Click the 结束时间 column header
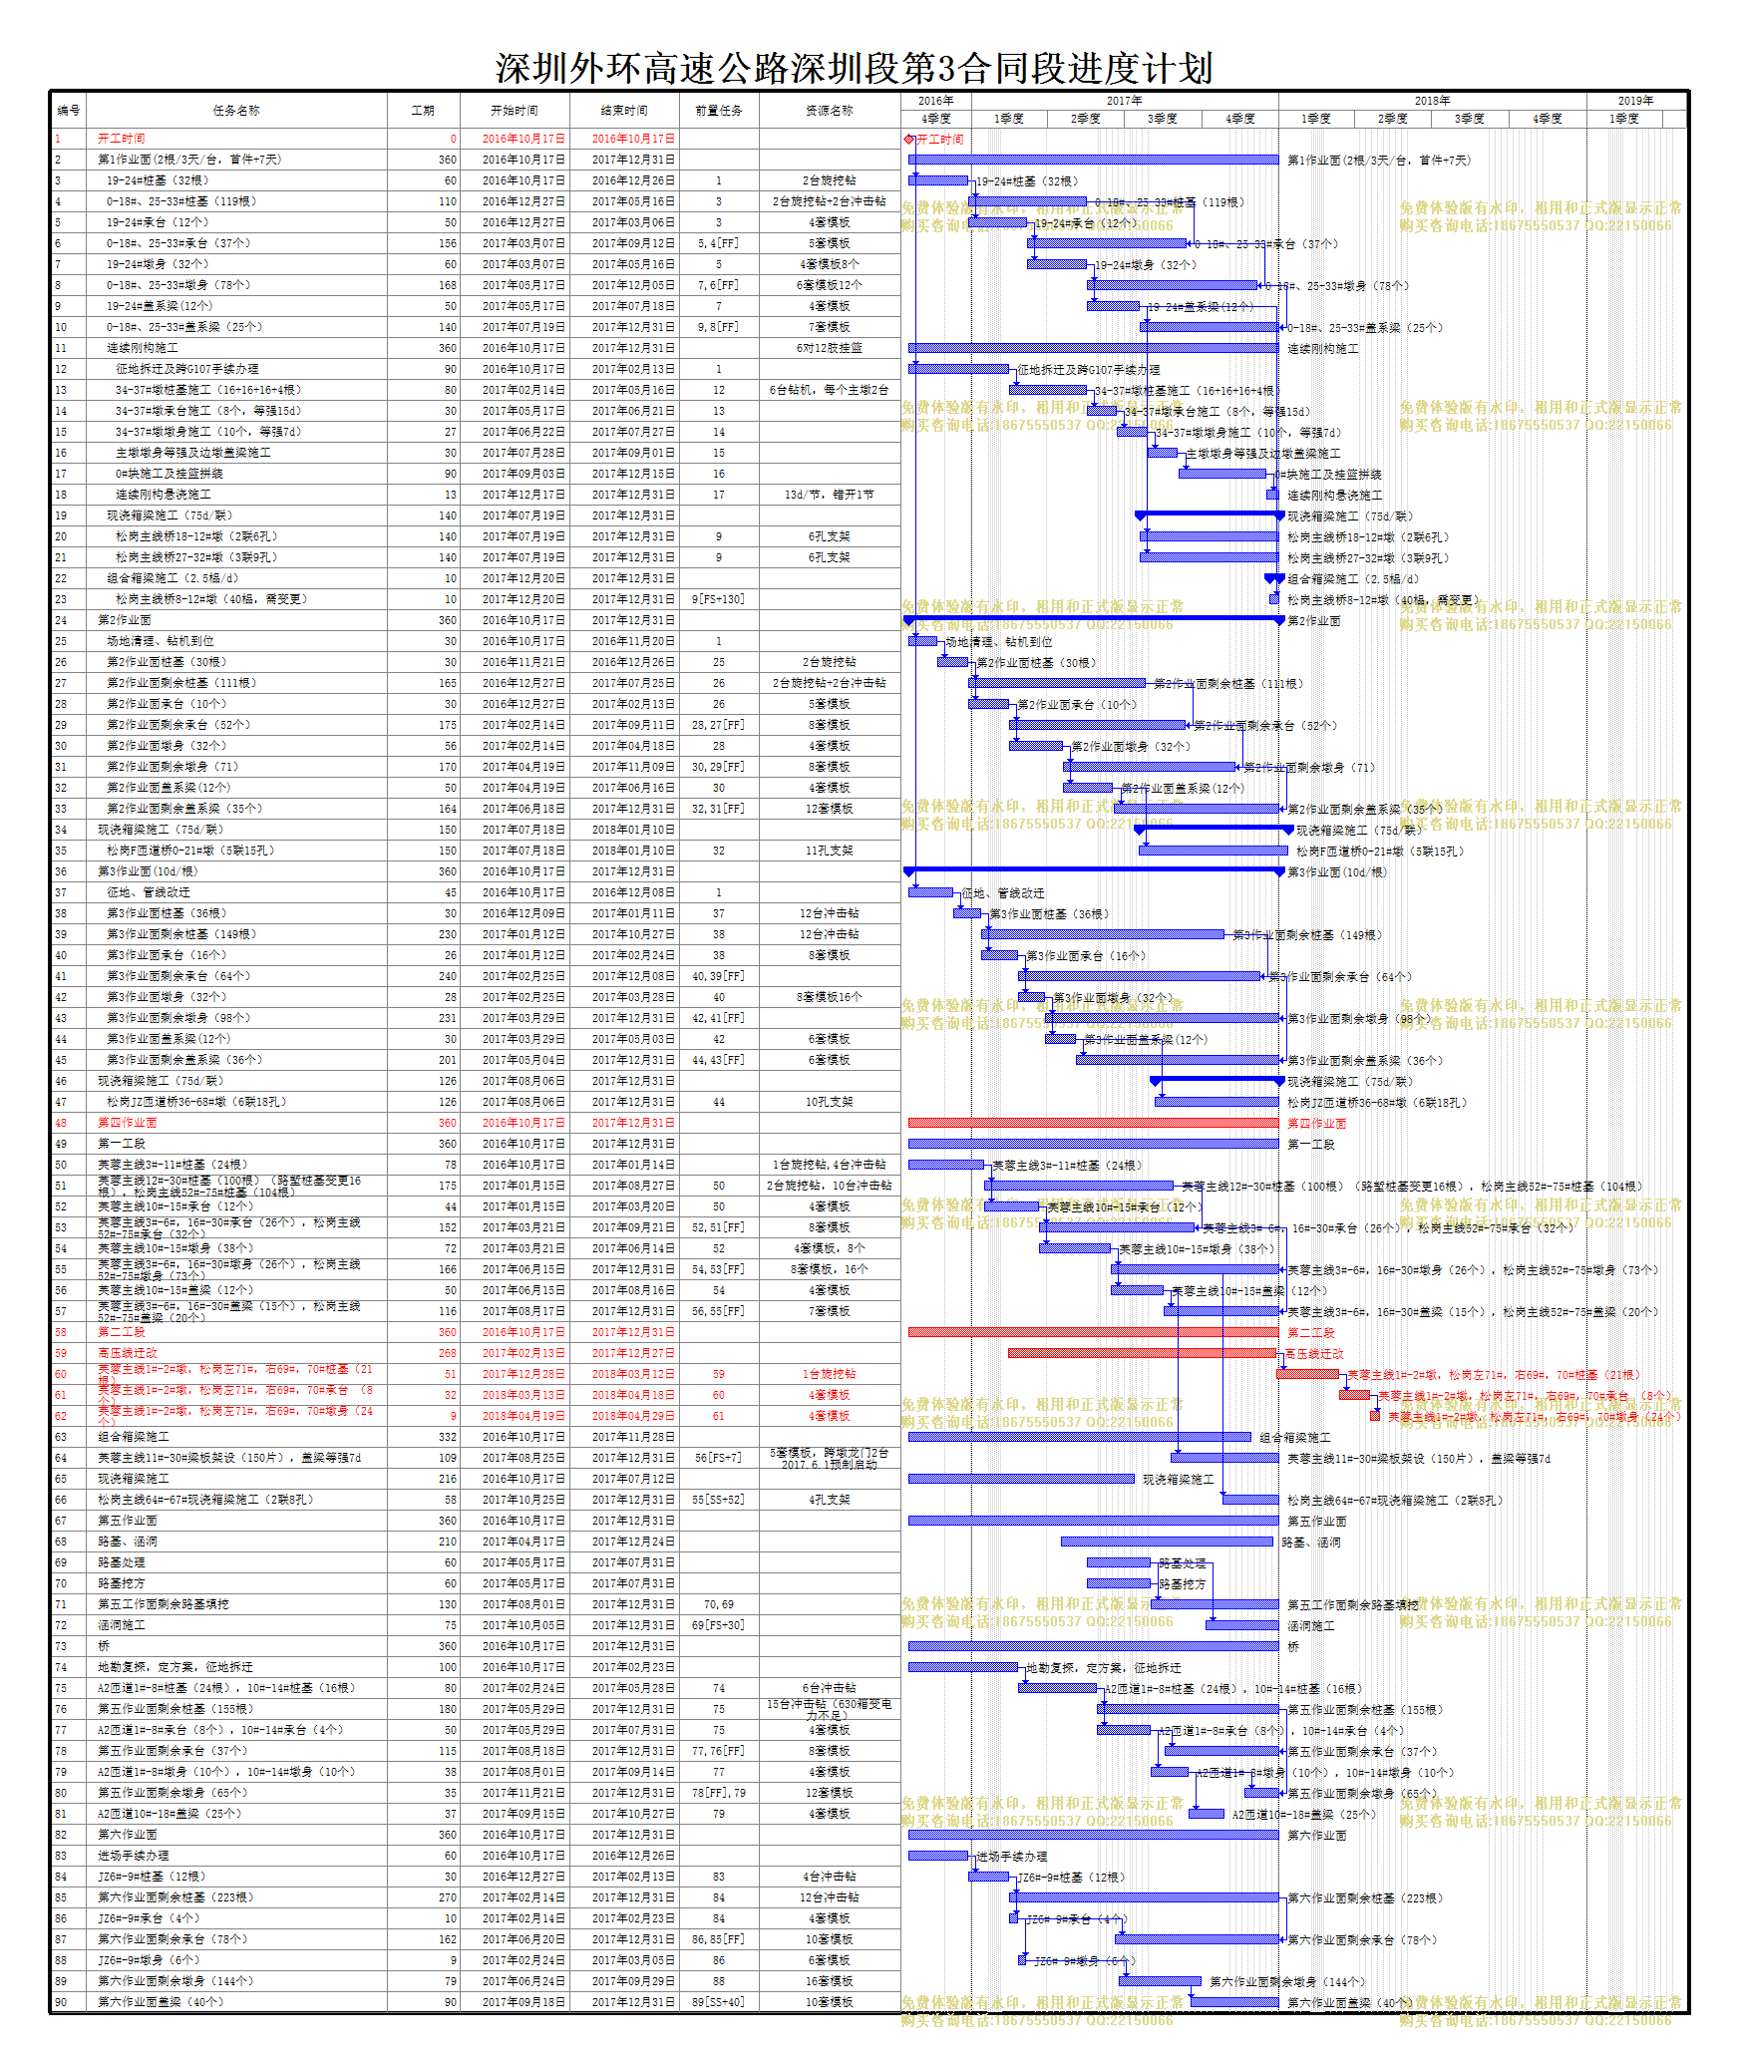The height and width of the screenshot is (2062, 1738). (624, 111)
